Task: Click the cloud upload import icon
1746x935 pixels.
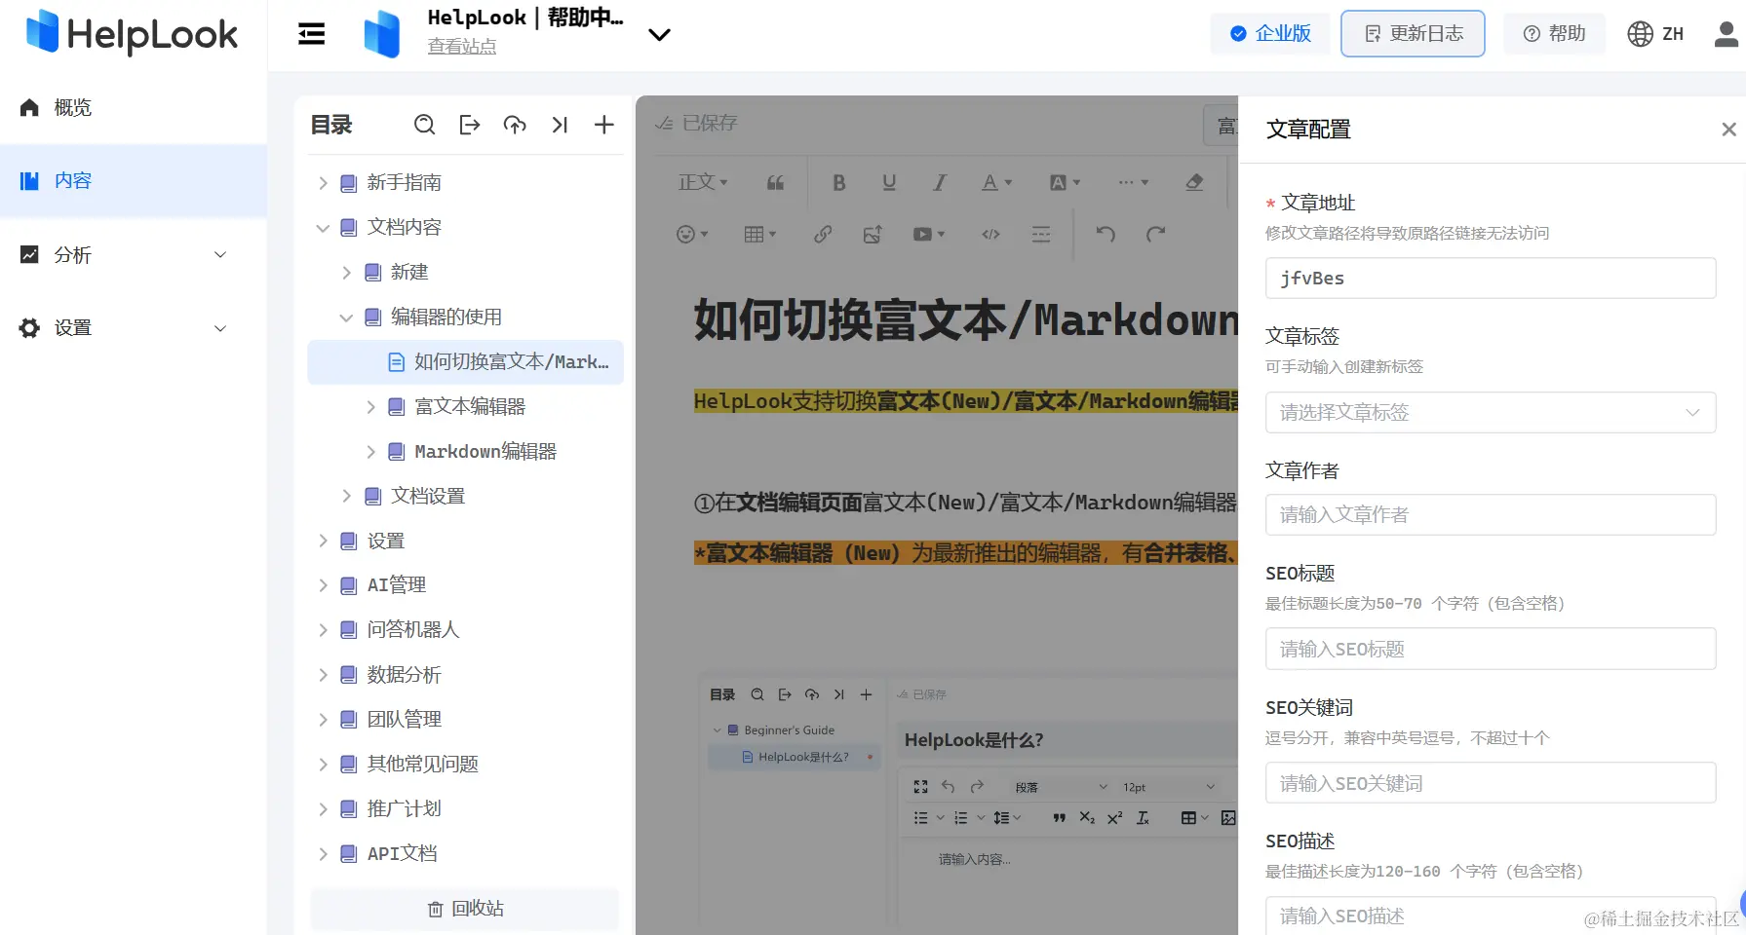Action: tap(515, 125)
